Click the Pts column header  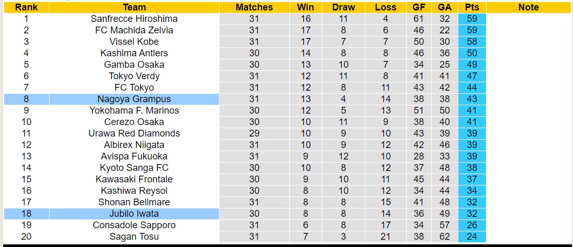[x=473, y=7]
